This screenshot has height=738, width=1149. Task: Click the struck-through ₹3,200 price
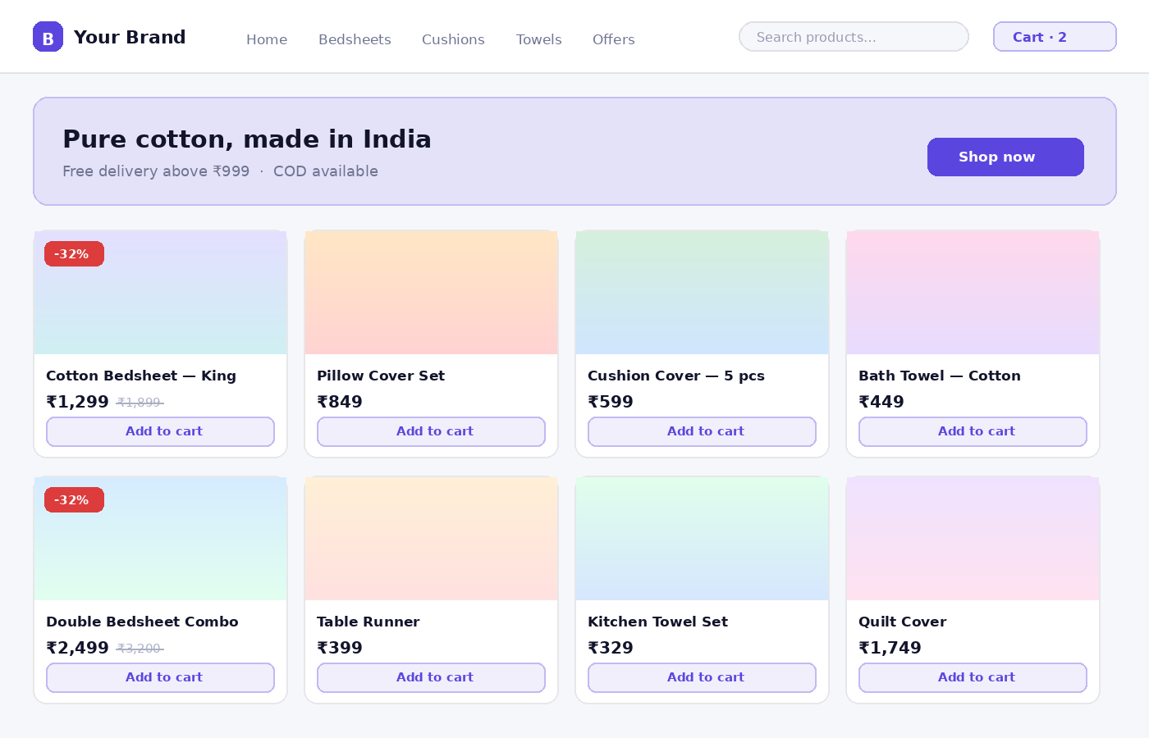point(140,649)
